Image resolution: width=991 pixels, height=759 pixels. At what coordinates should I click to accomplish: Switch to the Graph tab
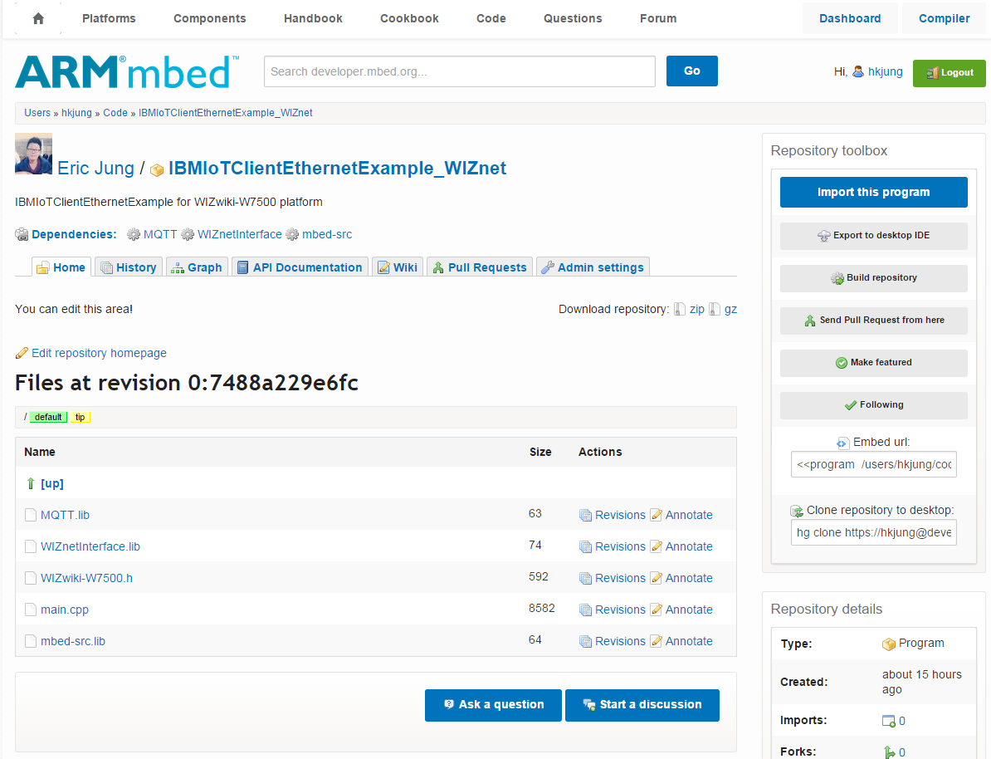tap(198, 267)
